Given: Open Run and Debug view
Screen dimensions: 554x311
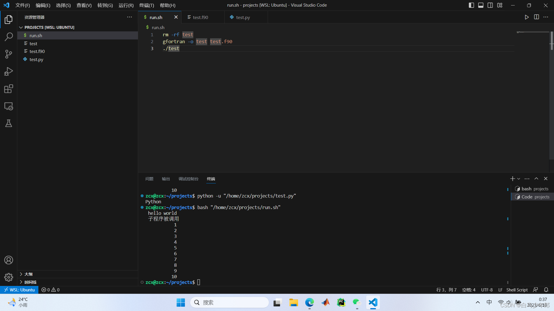Looking at the screenshot, I should click(9, 71).
